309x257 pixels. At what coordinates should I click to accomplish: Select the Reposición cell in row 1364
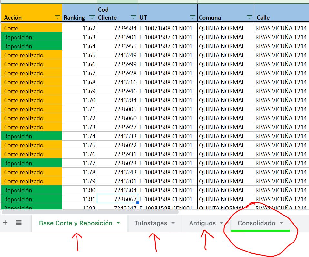click(32, 46)
